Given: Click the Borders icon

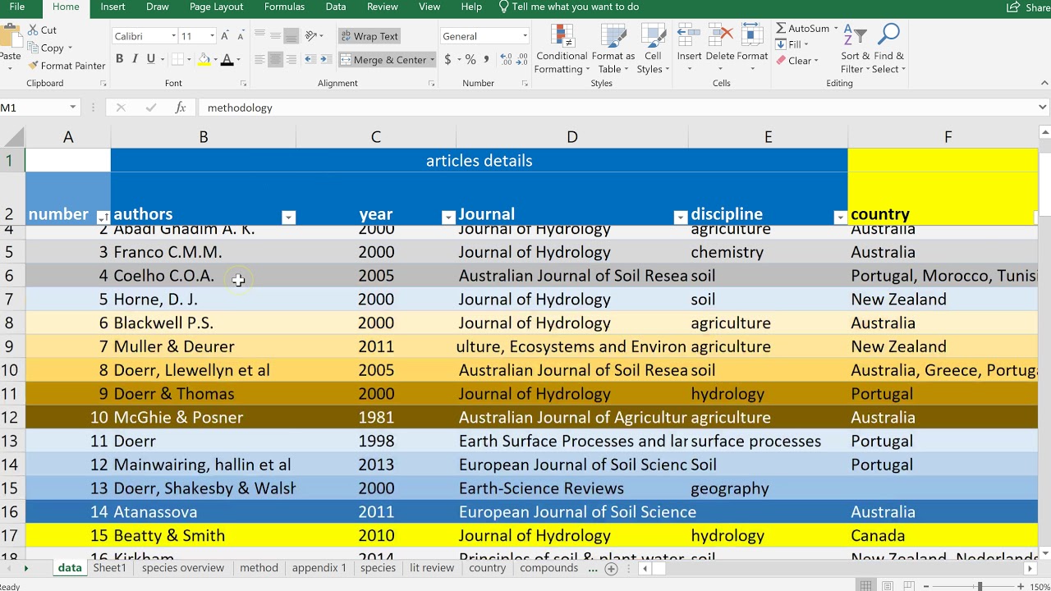Looking at the screenshot, I should click(x=177, y=59).
